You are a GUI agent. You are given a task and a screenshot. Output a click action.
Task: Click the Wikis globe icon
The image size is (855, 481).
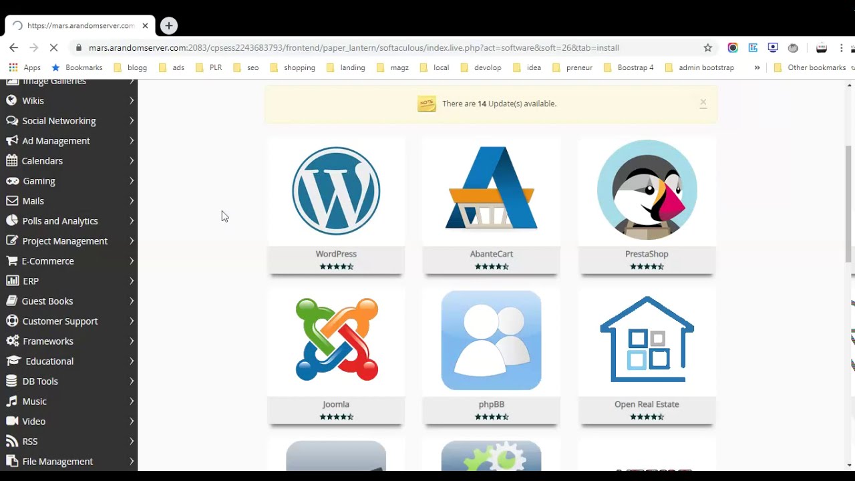(11, 100)
